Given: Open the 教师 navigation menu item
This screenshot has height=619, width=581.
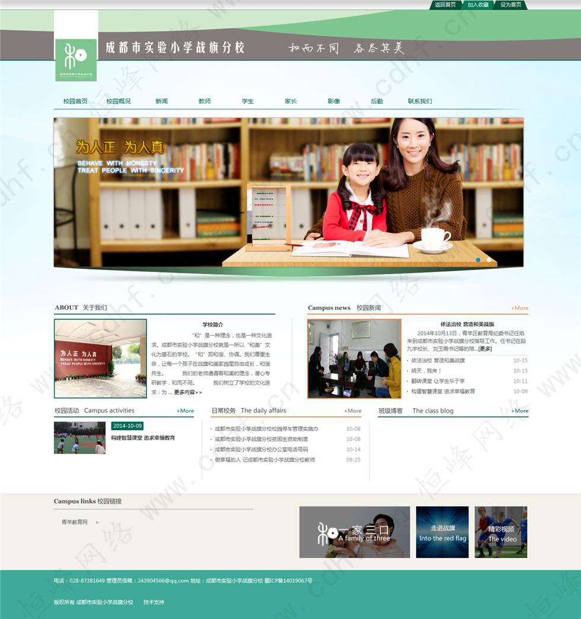Looking at the screenshot, I should pos(205,101).
